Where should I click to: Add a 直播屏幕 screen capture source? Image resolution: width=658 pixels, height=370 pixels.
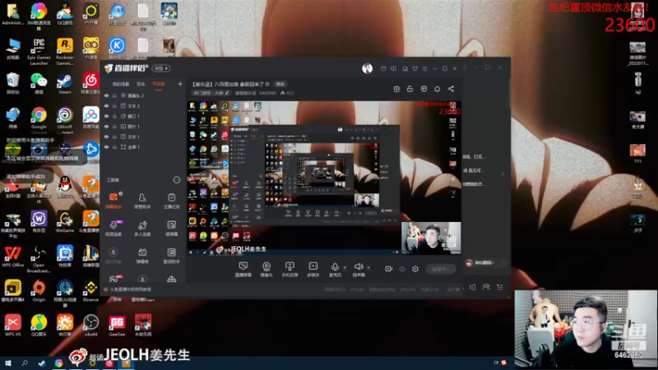pos(243,270)
